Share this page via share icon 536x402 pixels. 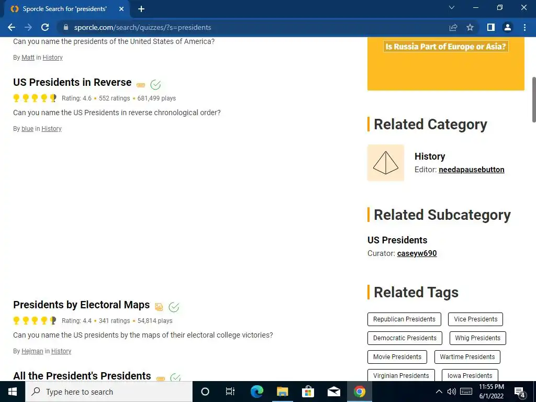click(x=453, y=27)
